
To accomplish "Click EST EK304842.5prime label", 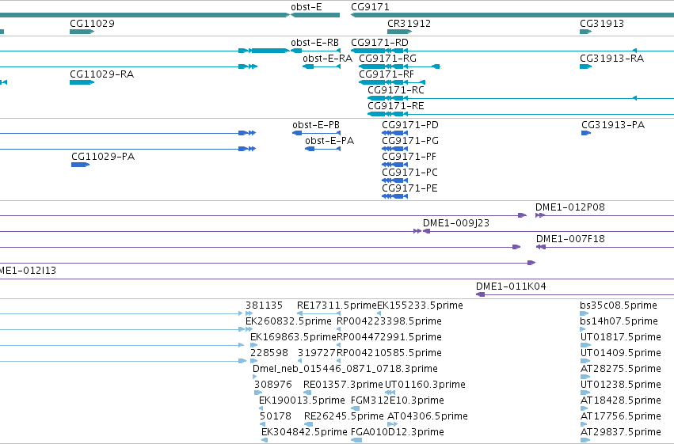I will [x=304, y=432].
